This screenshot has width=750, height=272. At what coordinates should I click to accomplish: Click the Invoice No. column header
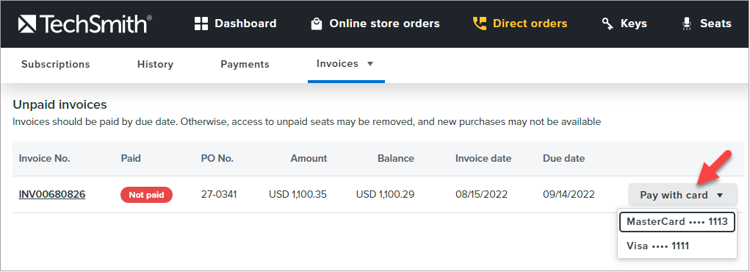coord(45,159)
